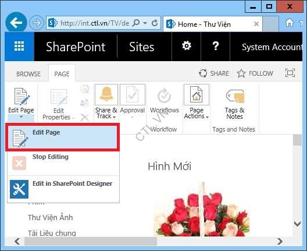Open the Thư Viện Ảnh navigation link
Screen dimensions: 307x251
(x=51, y=217)
